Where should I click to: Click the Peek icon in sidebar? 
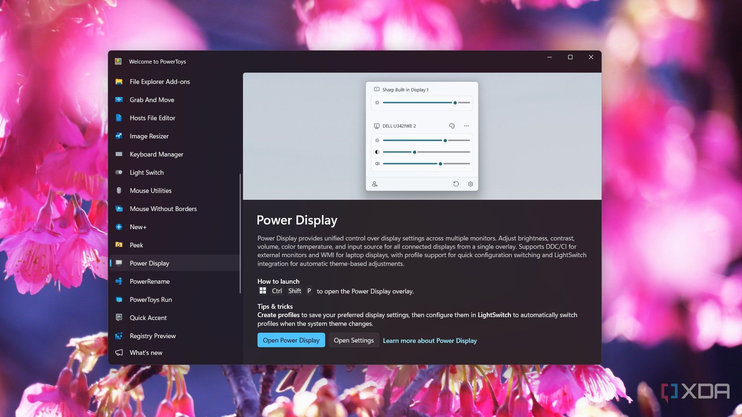point(119,245)
